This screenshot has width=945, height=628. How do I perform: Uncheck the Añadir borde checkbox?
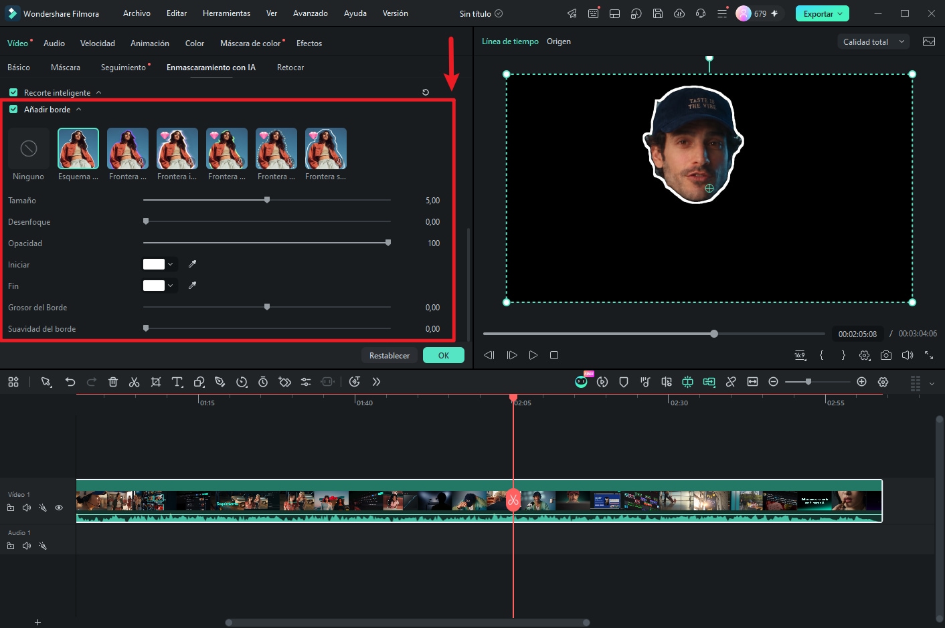point(13,109)
